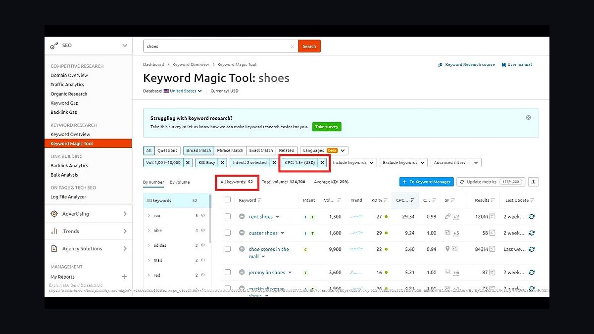Click export icon next to Update metrics
The height and width of the screenshot is (334, 594).
(x=533, y=182)
